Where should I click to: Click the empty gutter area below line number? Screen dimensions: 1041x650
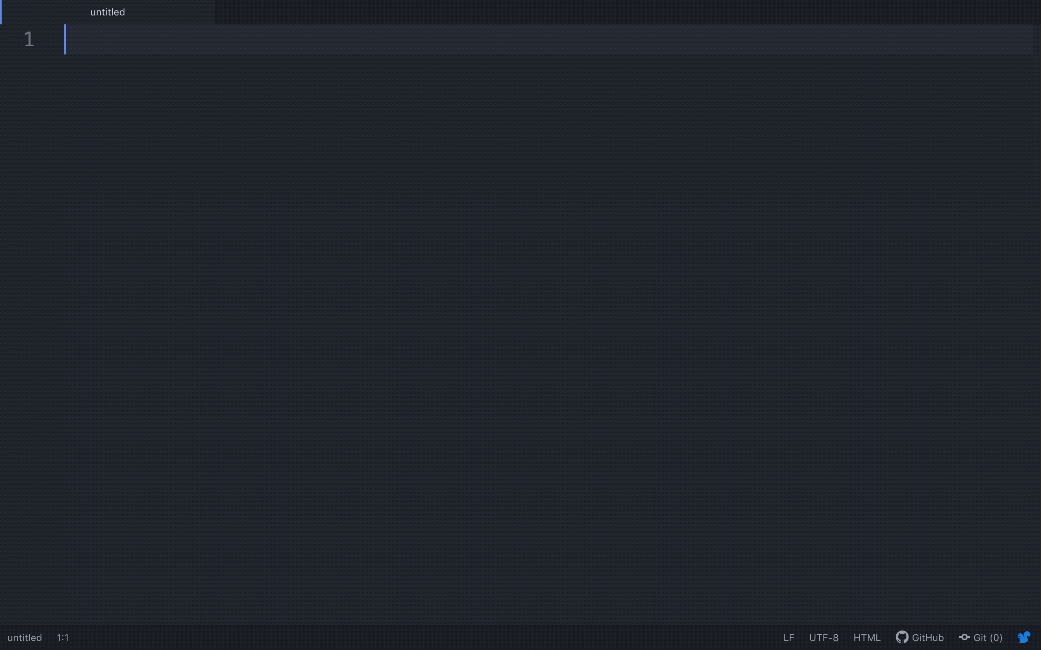click(x=32, y=340)
